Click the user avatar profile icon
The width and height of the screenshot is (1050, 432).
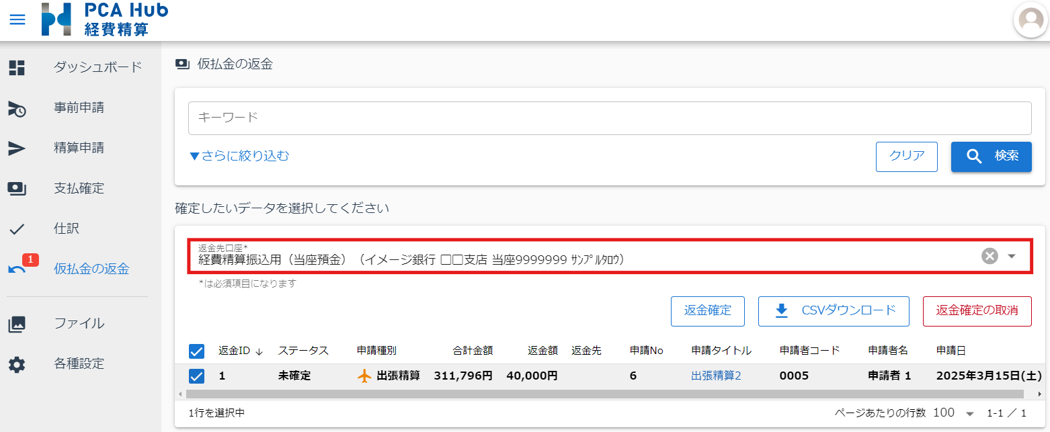[x=1031, y=21]
